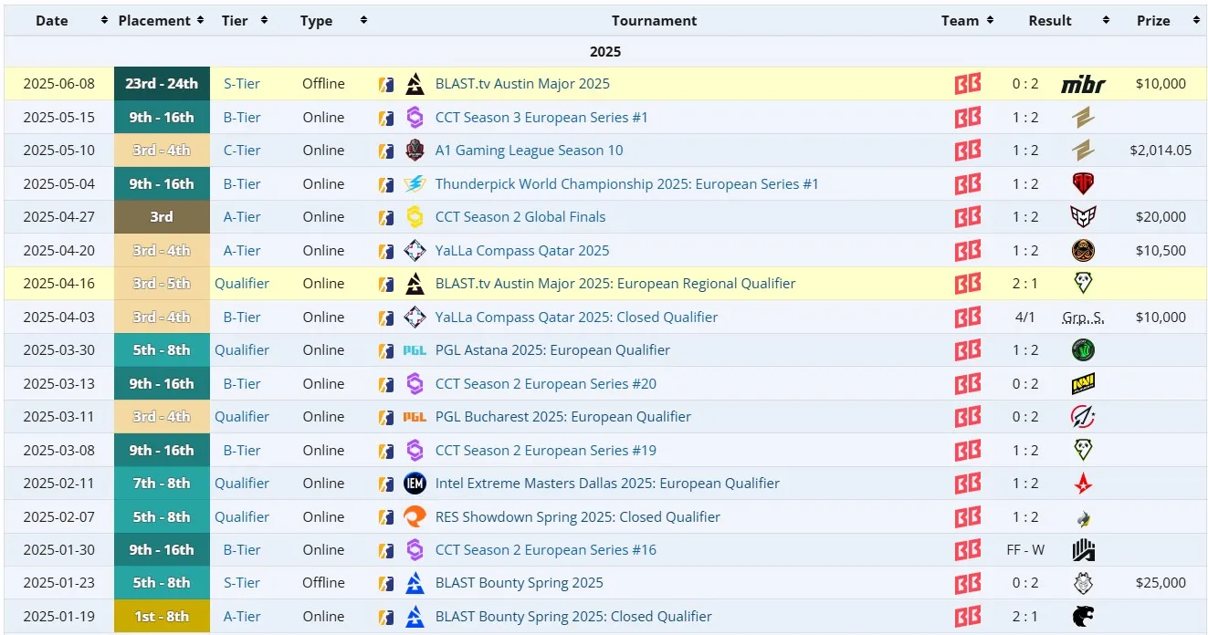Open YaLLa Compass Qatar 2025: Closed Qualifier link
The image size is (1208, 635).
pos(577,317)
